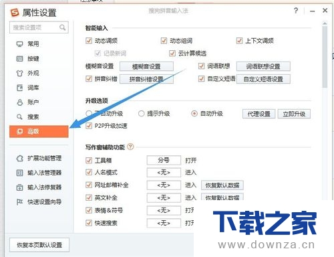Toggle the 自定义短语 checkbox
Viewport: 334px width, 257px height.
201,78
